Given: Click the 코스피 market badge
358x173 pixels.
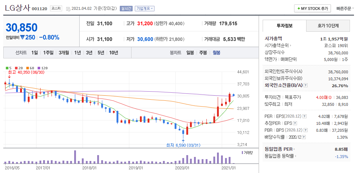Looking at the screenshot, I should 56,8.
